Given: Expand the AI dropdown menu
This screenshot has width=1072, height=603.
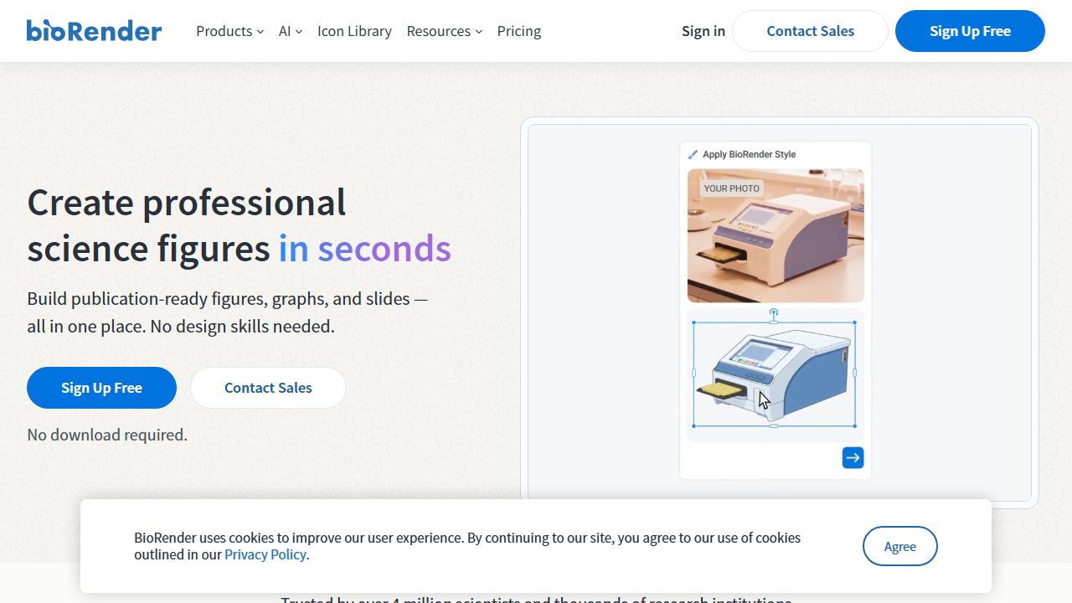Looking at the screenshot, I should pyautogui.click(x=291, y=31).
